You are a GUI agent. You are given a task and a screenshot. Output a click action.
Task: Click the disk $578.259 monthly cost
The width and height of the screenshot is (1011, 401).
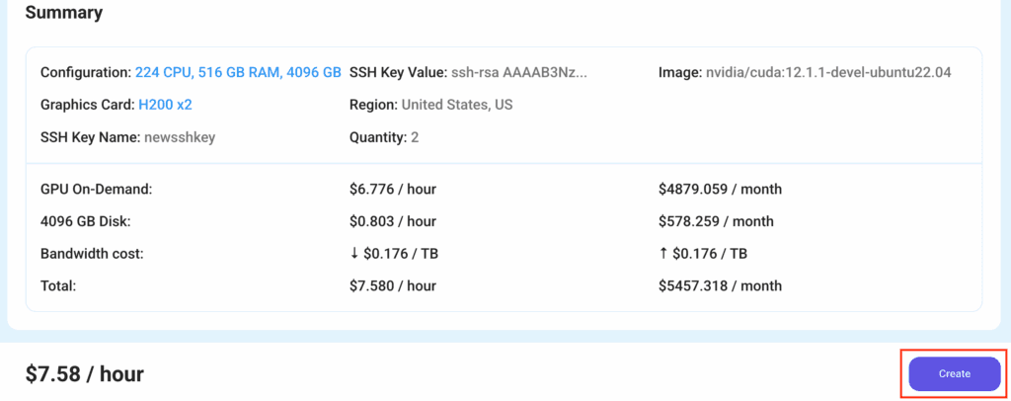tap(716, 221)
